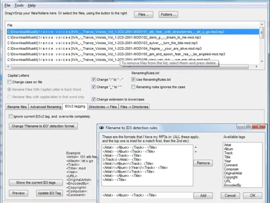The width and height of the screenshot is (270, 203).
Task: Click the eye icon in dialog title
Action: tap(102, 128)
